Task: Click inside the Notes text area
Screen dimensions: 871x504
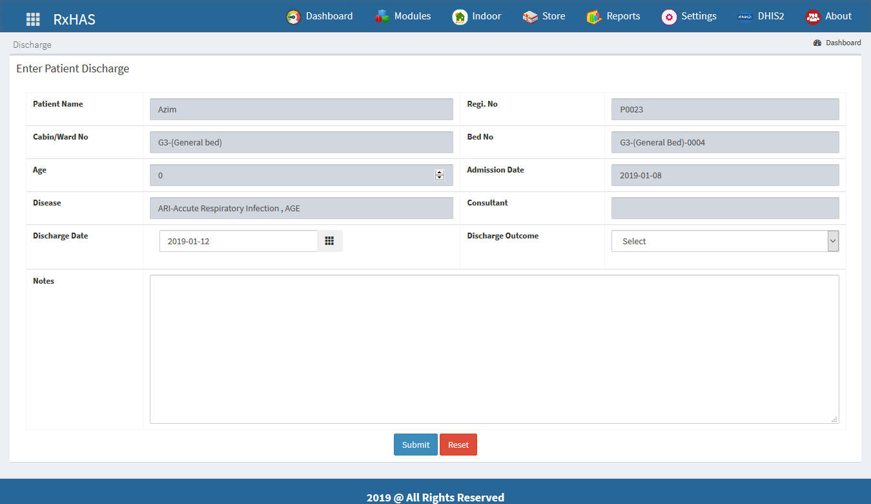Action: 494,349
